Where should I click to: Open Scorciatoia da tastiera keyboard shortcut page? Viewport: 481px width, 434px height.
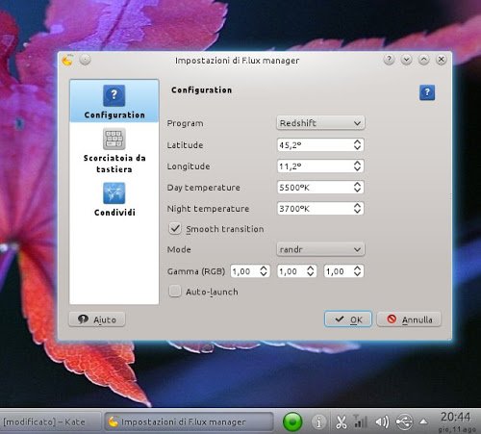point(114,151)
